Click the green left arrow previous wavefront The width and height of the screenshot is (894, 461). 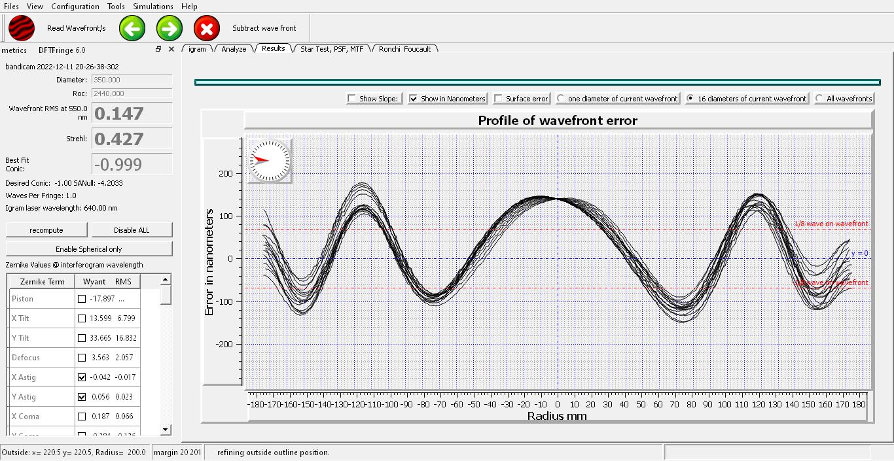coord(132,29)
